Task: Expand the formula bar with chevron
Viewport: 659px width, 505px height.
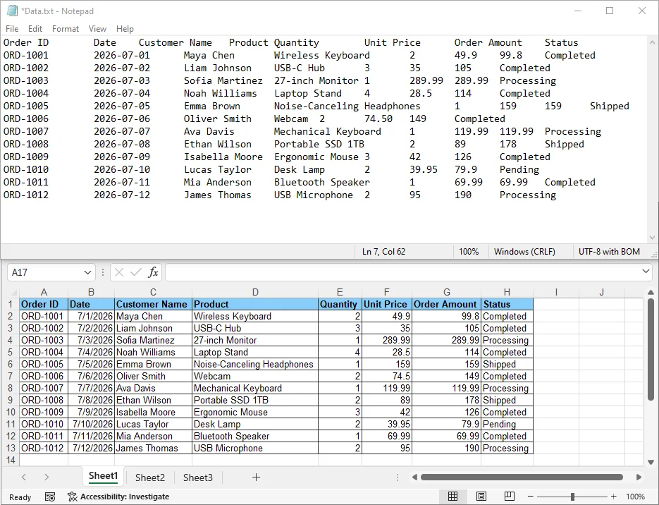Action: point(646,272)
